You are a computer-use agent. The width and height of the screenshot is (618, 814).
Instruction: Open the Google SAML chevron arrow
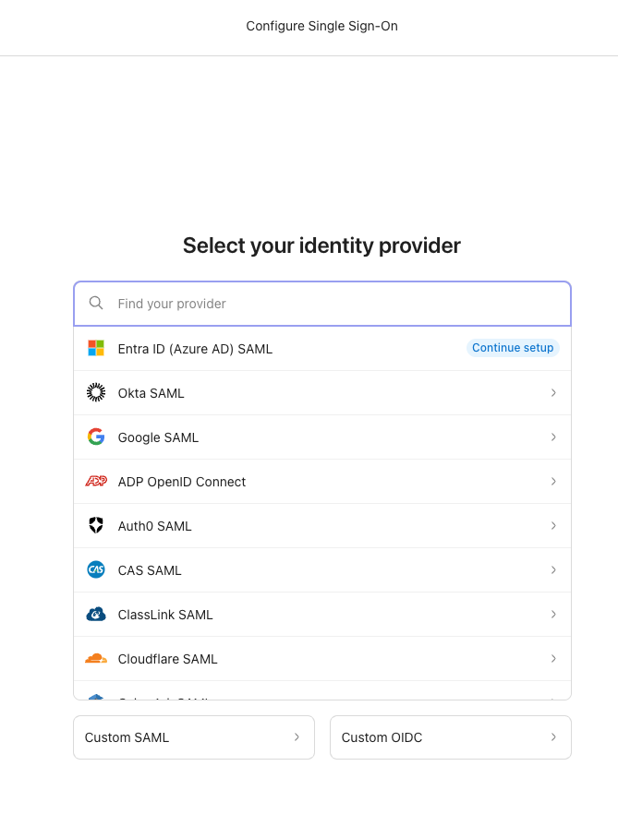[553, 437]
